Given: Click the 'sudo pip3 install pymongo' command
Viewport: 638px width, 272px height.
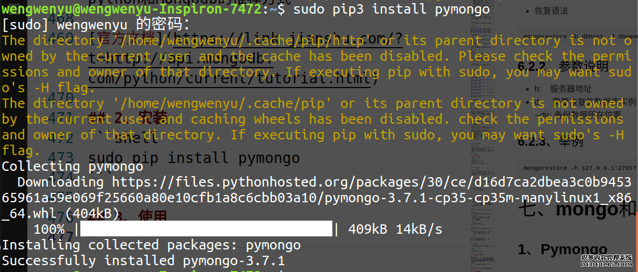Looking at the screenshot, I should coord(391,9).
